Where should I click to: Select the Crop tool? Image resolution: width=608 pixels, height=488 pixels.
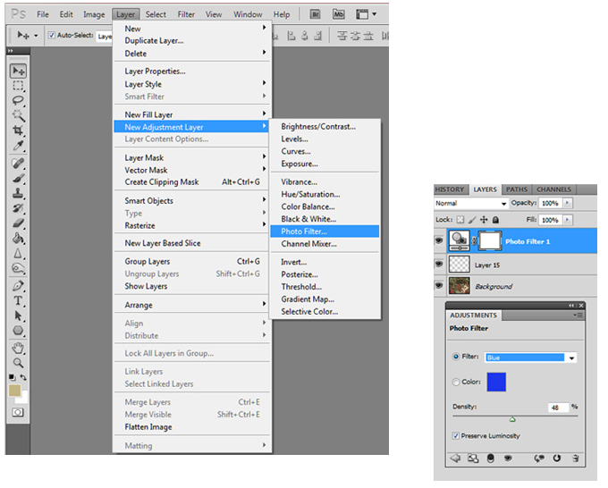[x=18, y=130]
